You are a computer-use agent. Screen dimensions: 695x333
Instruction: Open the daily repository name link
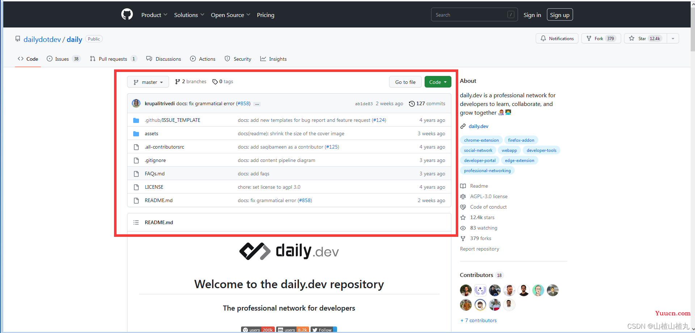click(x=74, y=39)
